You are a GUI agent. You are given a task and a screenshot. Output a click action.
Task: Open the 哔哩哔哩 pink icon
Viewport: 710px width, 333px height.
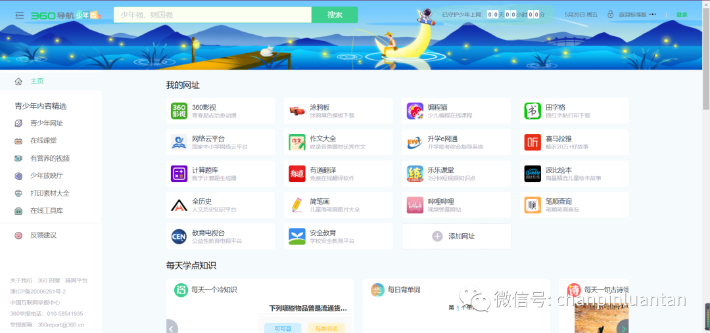pos(415,205)
